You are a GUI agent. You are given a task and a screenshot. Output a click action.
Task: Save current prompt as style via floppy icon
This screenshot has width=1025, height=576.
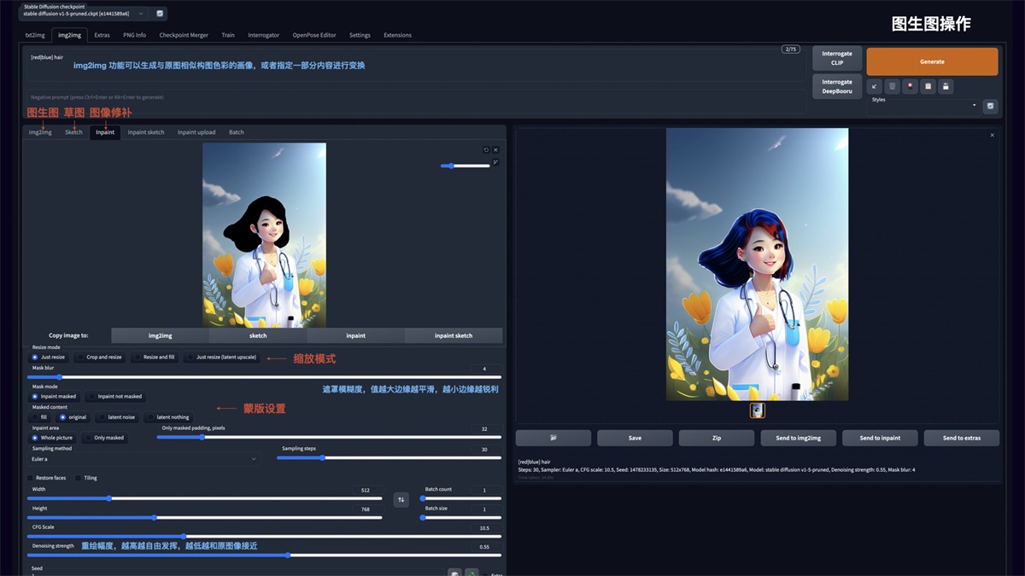(946, 86)
